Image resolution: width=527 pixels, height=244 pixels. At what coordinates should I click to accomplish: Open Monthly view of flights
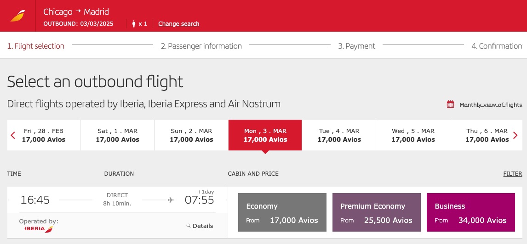(491, 105)
